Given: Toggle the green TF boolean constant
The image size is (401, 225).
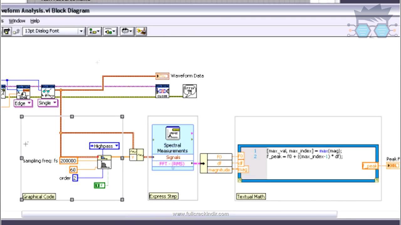Looking at the screenshot, I should 100,185.
